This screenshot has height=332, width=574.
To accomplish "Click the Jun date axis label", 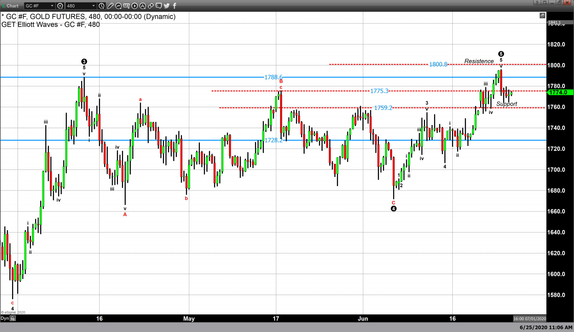I will [363, 319].
